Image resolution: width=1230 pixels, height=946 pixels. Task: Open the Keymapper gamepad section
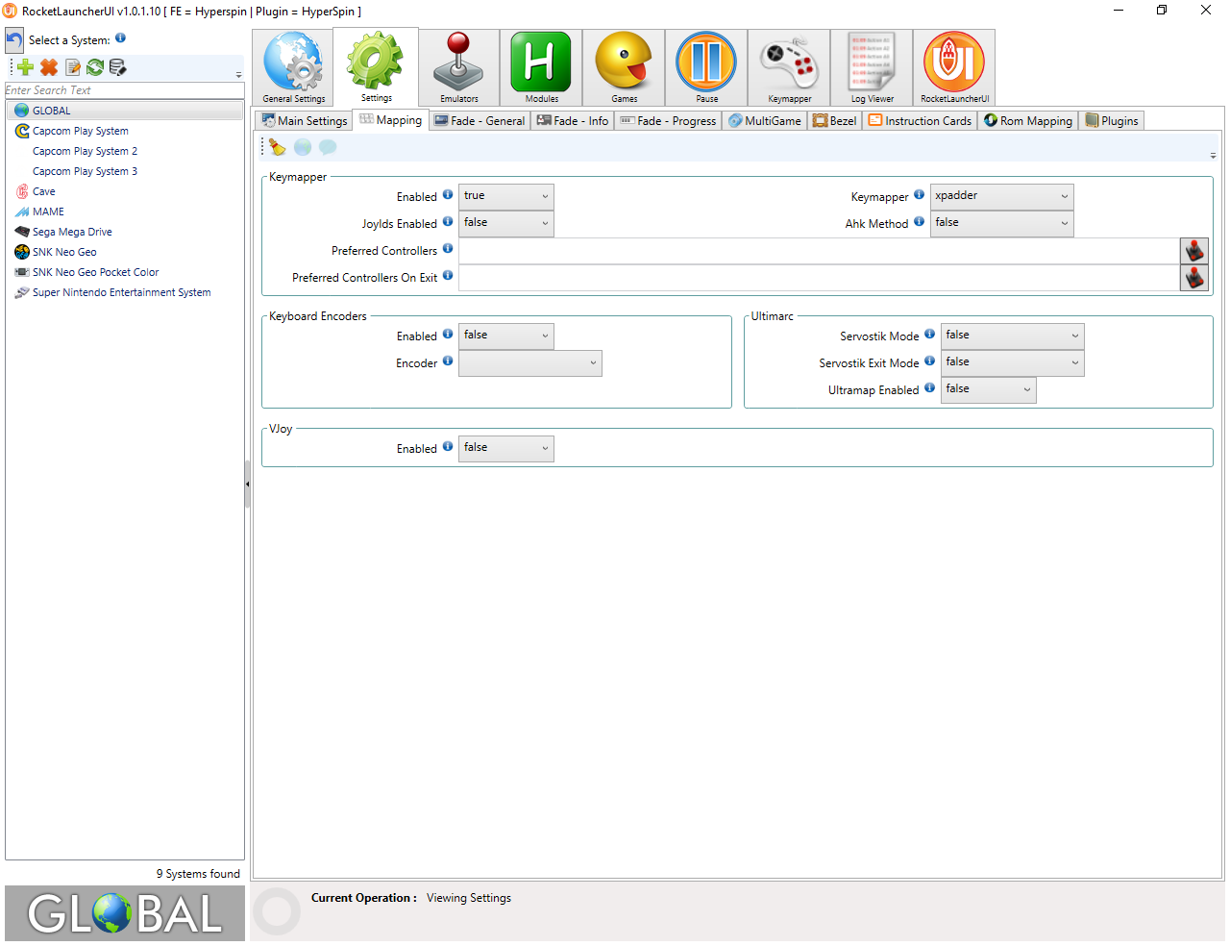pyautogui.click(x=789, y=67)
